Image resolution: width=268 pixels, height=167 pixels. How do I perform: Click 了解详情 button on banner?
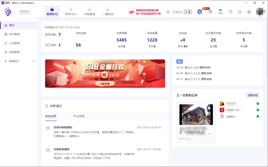click(x=105, y=84)
